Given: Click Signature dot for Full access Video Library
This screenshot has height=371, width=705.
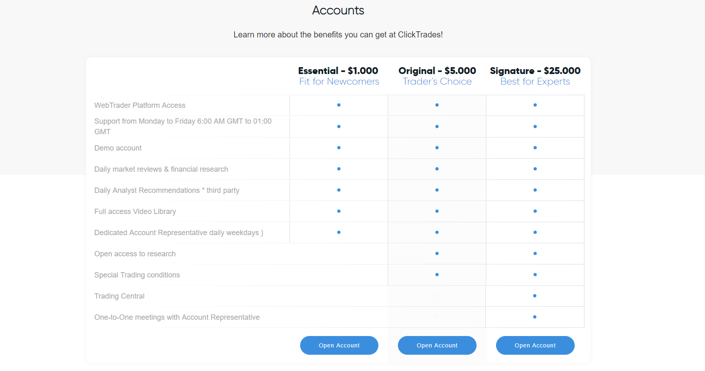Looking at the screenshot, I should [x=535, y=211].
